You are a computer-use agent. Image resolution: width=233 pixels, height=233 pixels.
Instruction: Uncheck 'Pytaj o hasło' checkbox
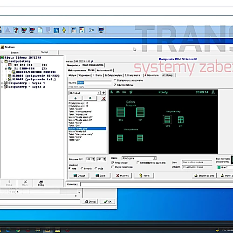pyautogui.click(x=113, y=163)
